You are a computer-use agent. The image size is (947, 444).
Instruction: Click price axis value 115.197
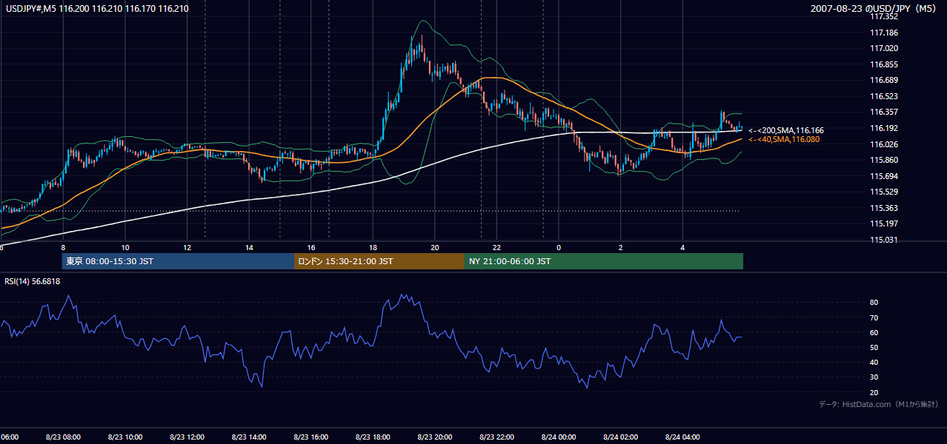pyautogui.click(x=883, y=223)
